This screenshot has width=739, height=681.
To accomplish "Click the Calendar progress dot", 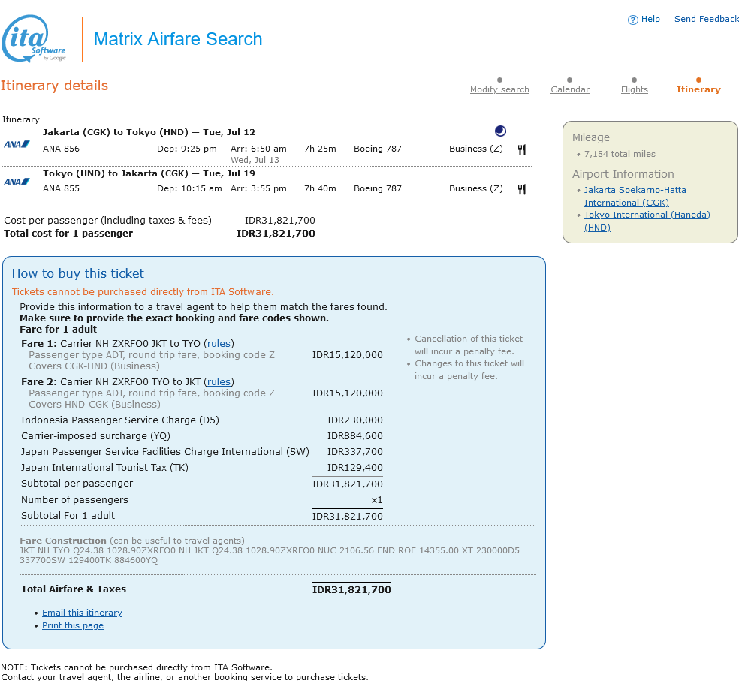I will [x=570, y=80].
